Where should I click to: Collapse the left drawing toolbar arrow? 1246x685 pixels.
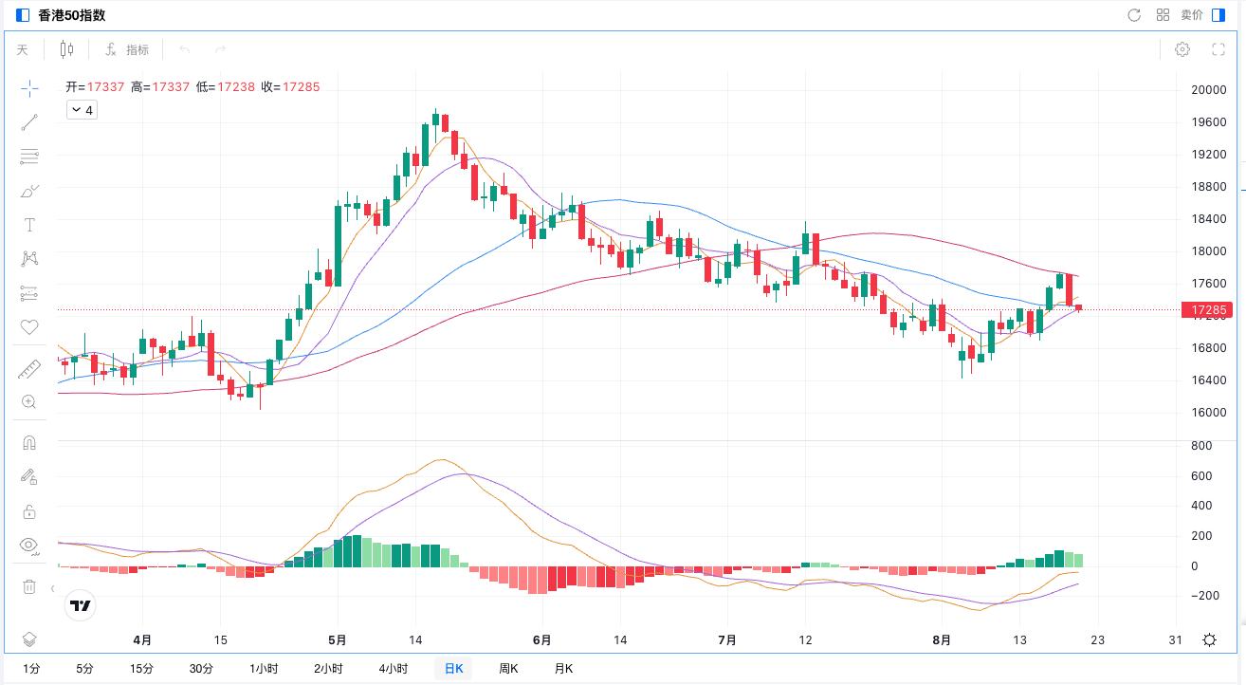point(52,588)
